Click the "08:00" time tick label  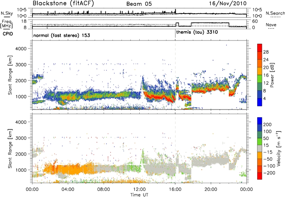[x=104, y=190]
